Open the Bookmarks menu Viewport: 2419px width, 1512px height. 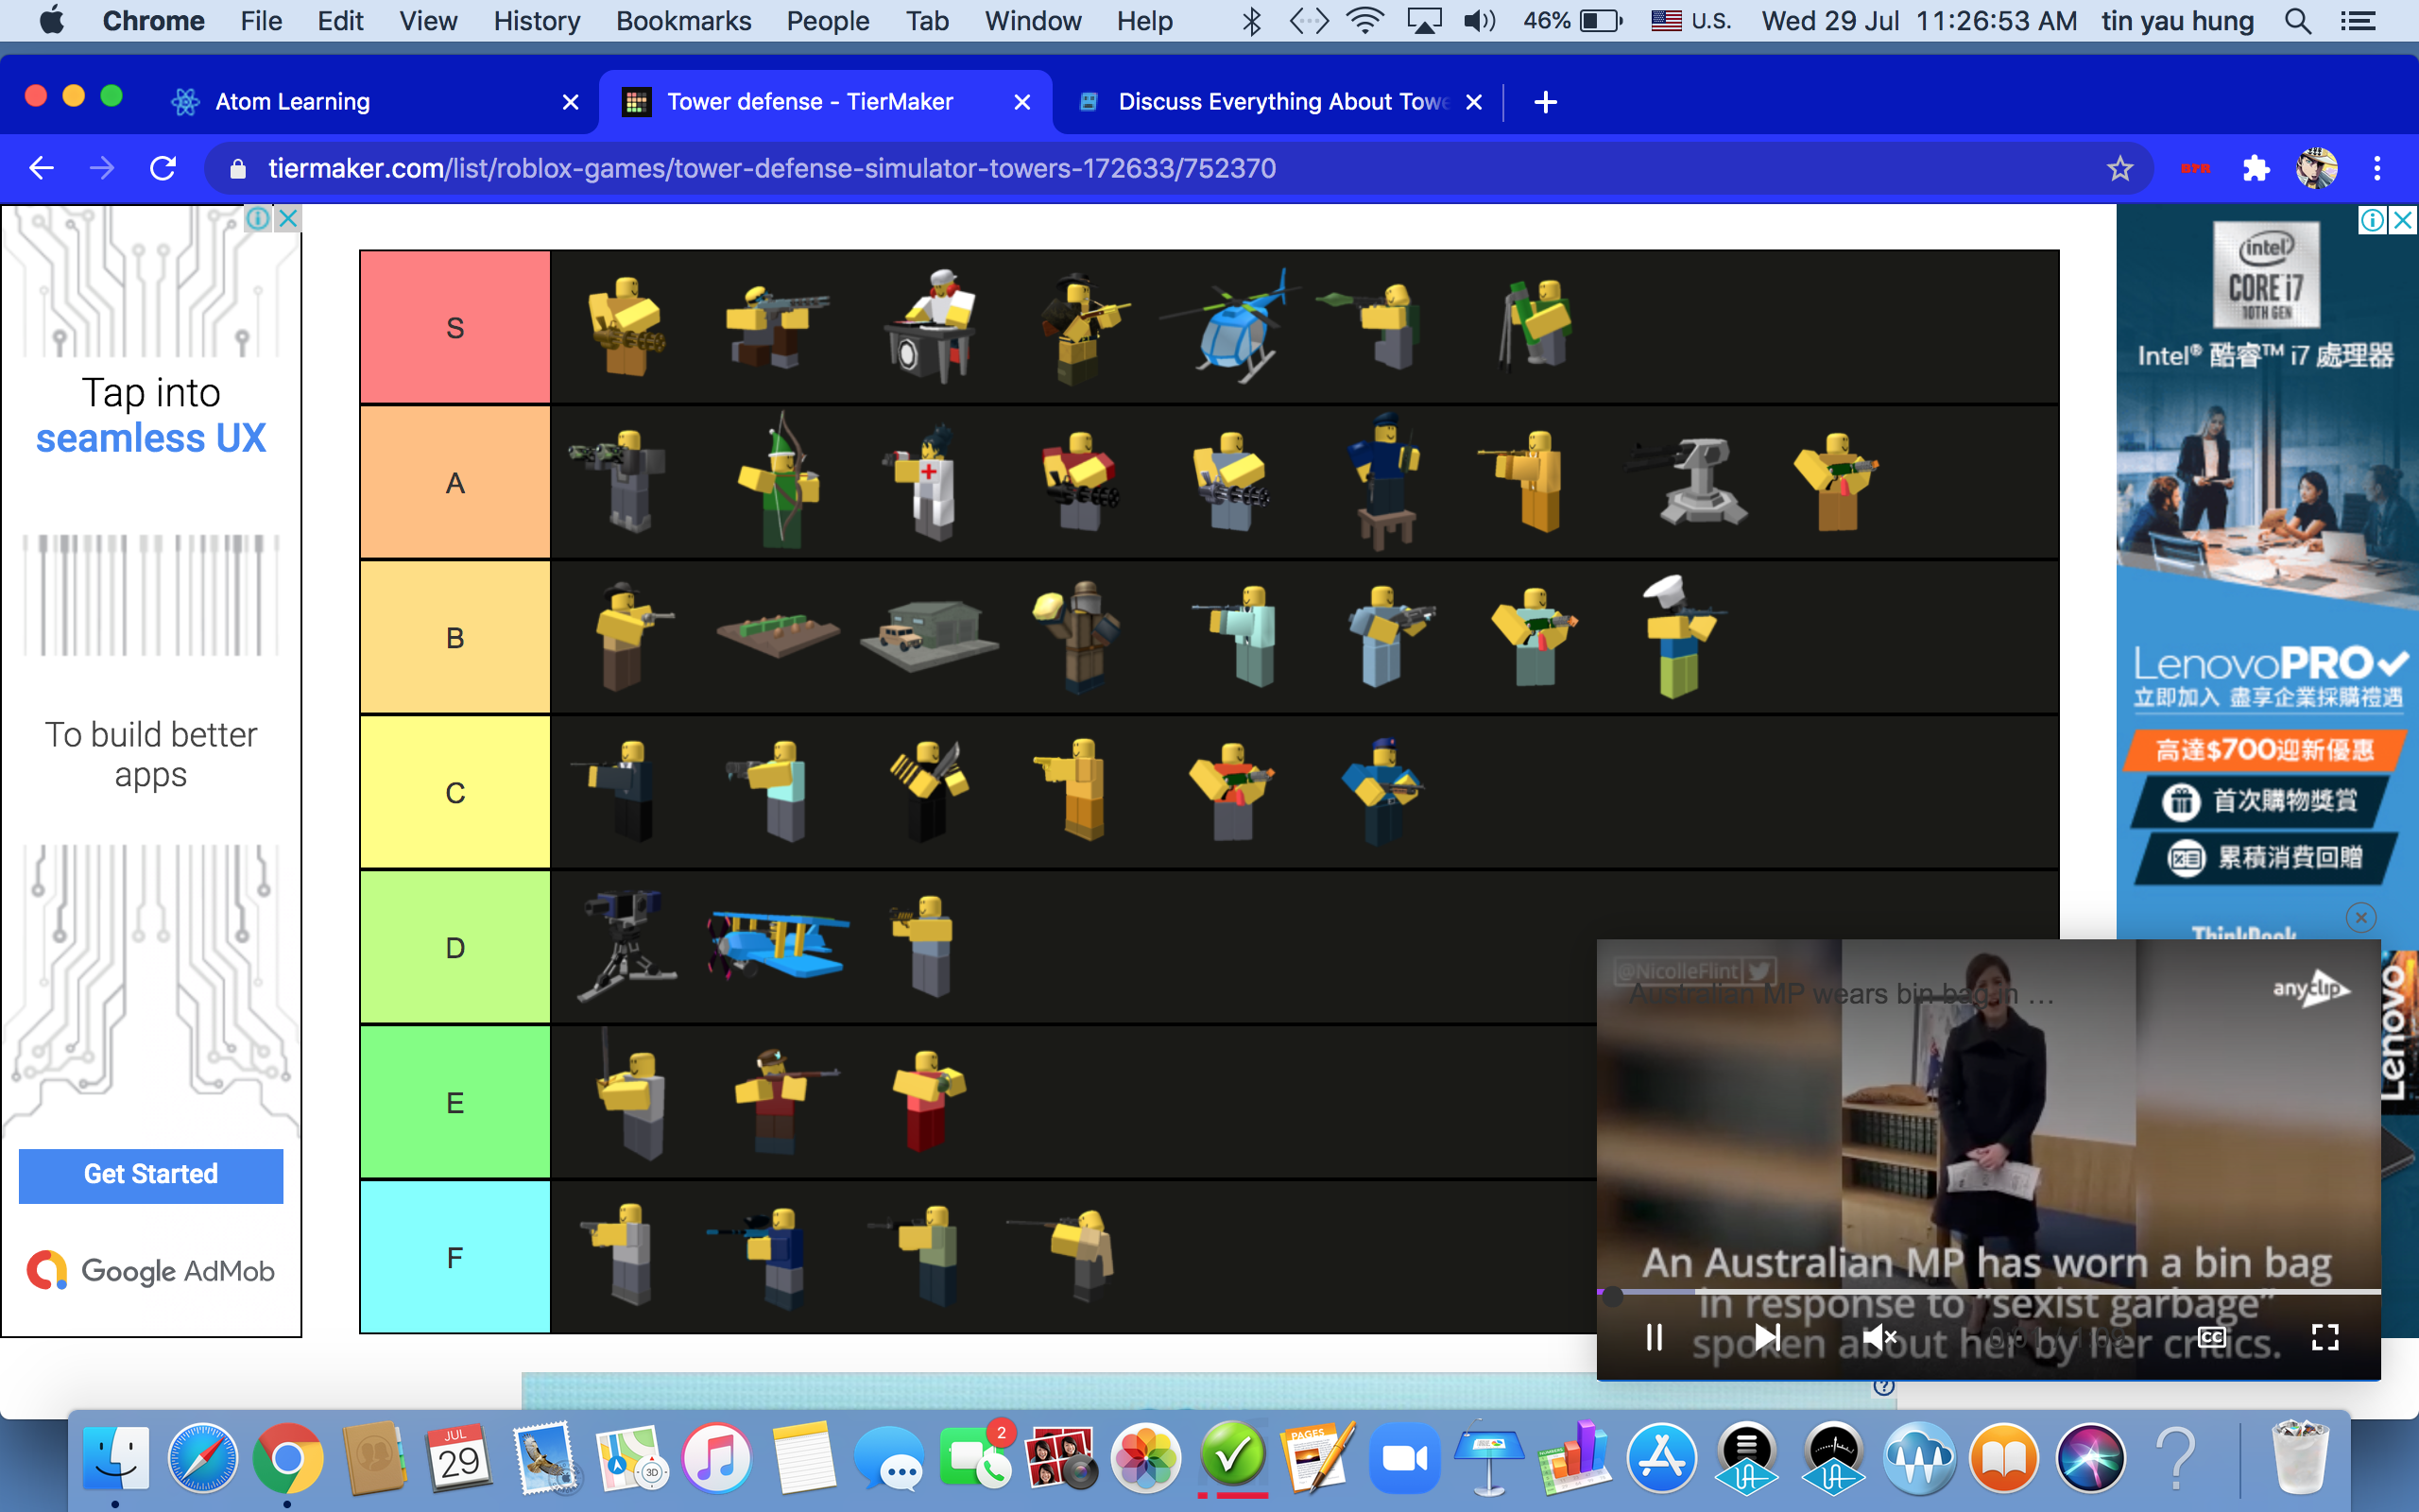click(683, 21)
